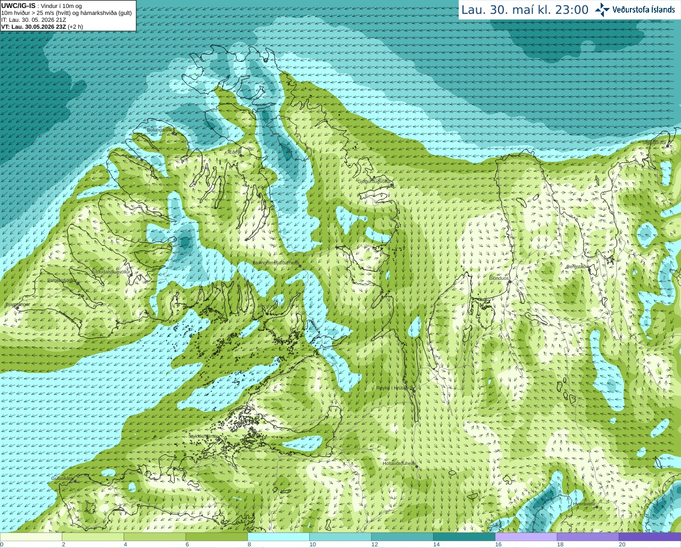The image size is (681, 548).
Task: Click the Steingrímsfjarðarheiði station marker
Action: (300, 266)
